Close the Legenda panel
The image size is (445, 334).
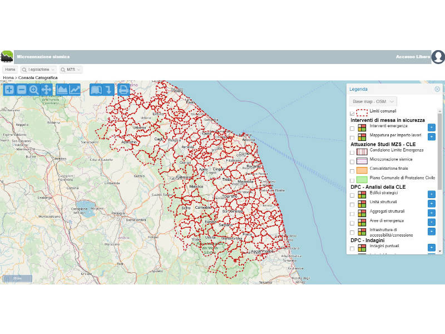437,89
